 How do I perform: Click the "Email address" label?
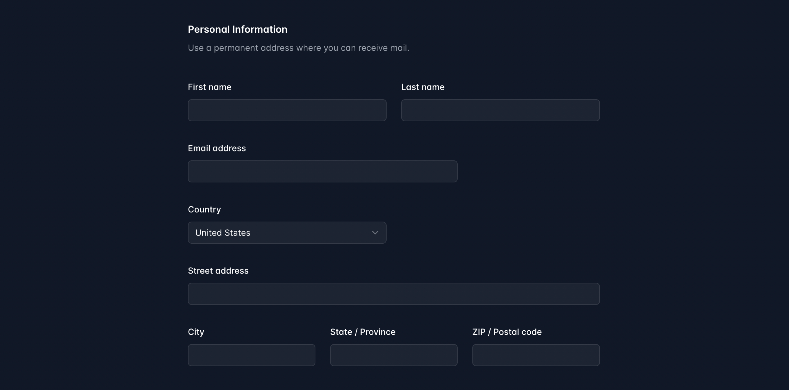(217, 148)
